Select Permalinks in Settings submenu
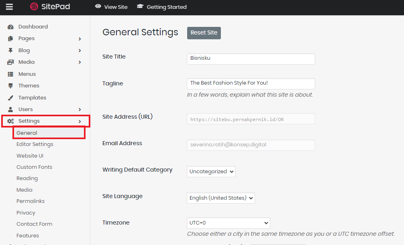This screenshot has width=404, height=245. [x=31, y=201]
